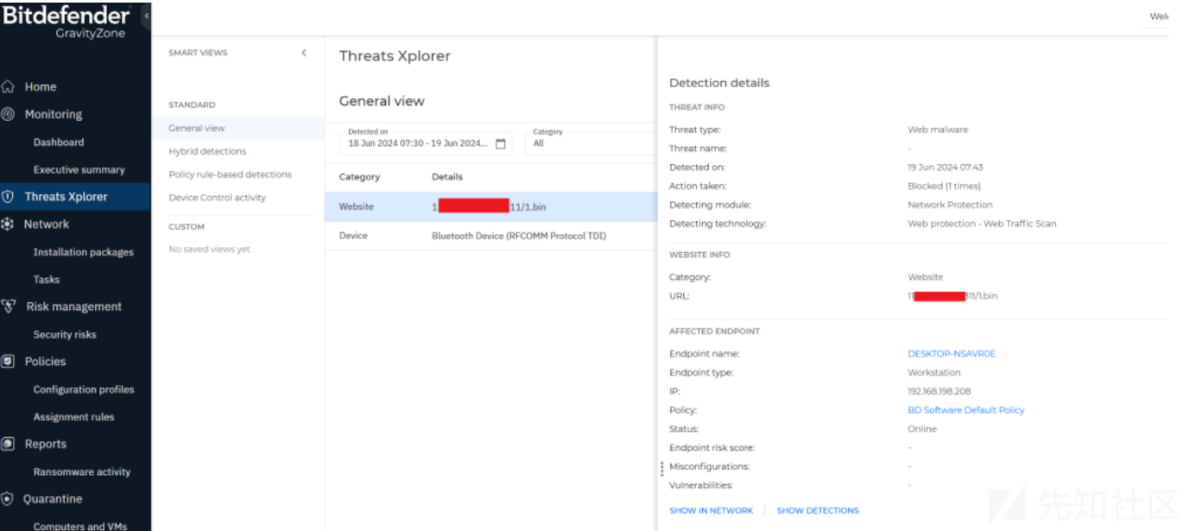Grab the details panel resize handle dots
This screenshot has height=531, width=1196.
(662, 469)
